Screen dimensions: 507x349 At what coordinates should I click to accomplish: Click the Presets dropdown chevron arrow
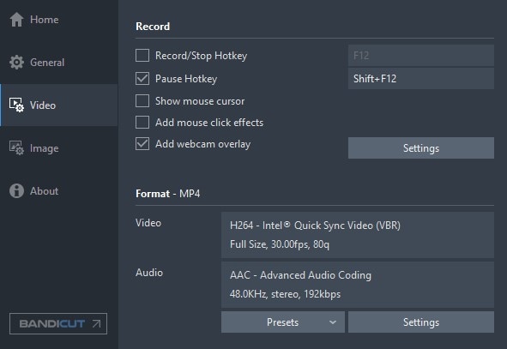coord(333,322)
